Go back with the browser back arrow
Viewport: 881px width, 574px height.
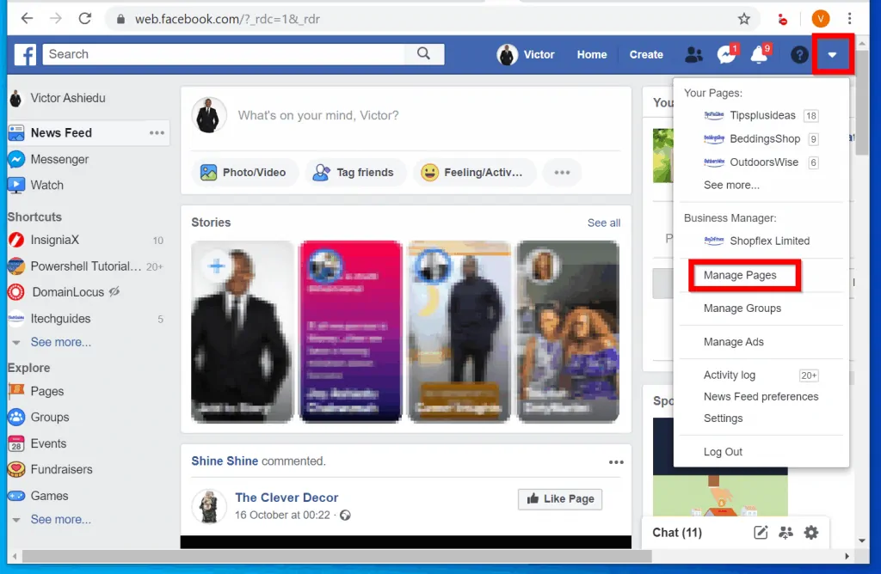[x=27, y=19]
